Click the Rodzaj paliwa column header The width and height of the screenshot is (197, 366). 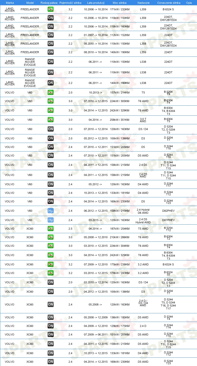pos(49,3)
